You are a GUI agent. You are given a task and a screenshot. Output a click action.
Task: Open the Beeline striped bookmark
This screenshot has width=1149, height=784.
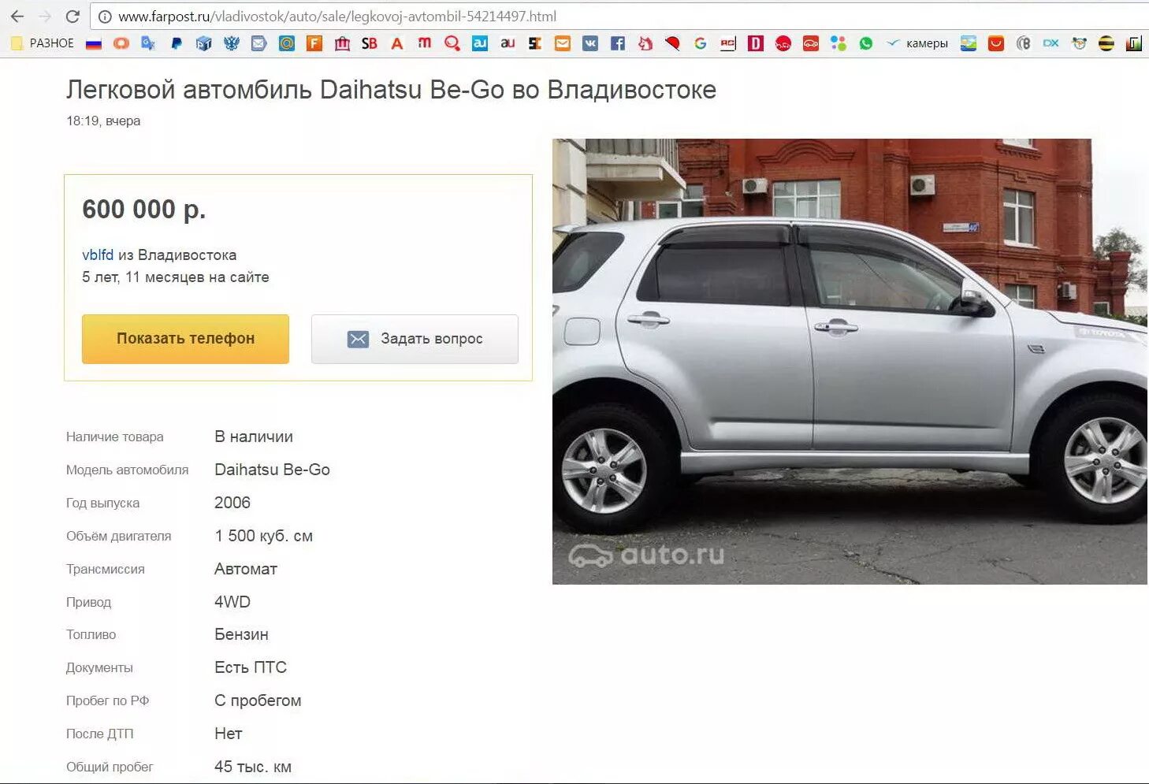pyautogui.click(x=1106, y=43)
